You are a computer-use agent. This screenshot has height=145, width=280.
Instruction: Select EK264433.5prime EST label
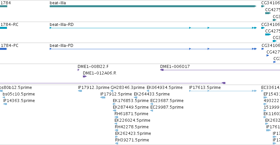(152, 94)
